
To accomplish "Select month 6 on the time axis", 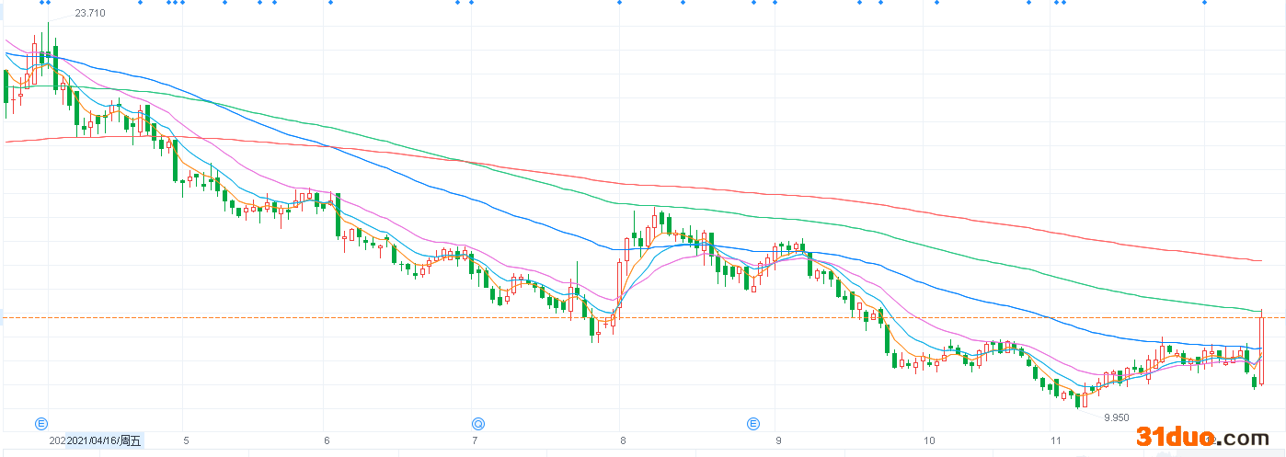I will coord(327,440).
